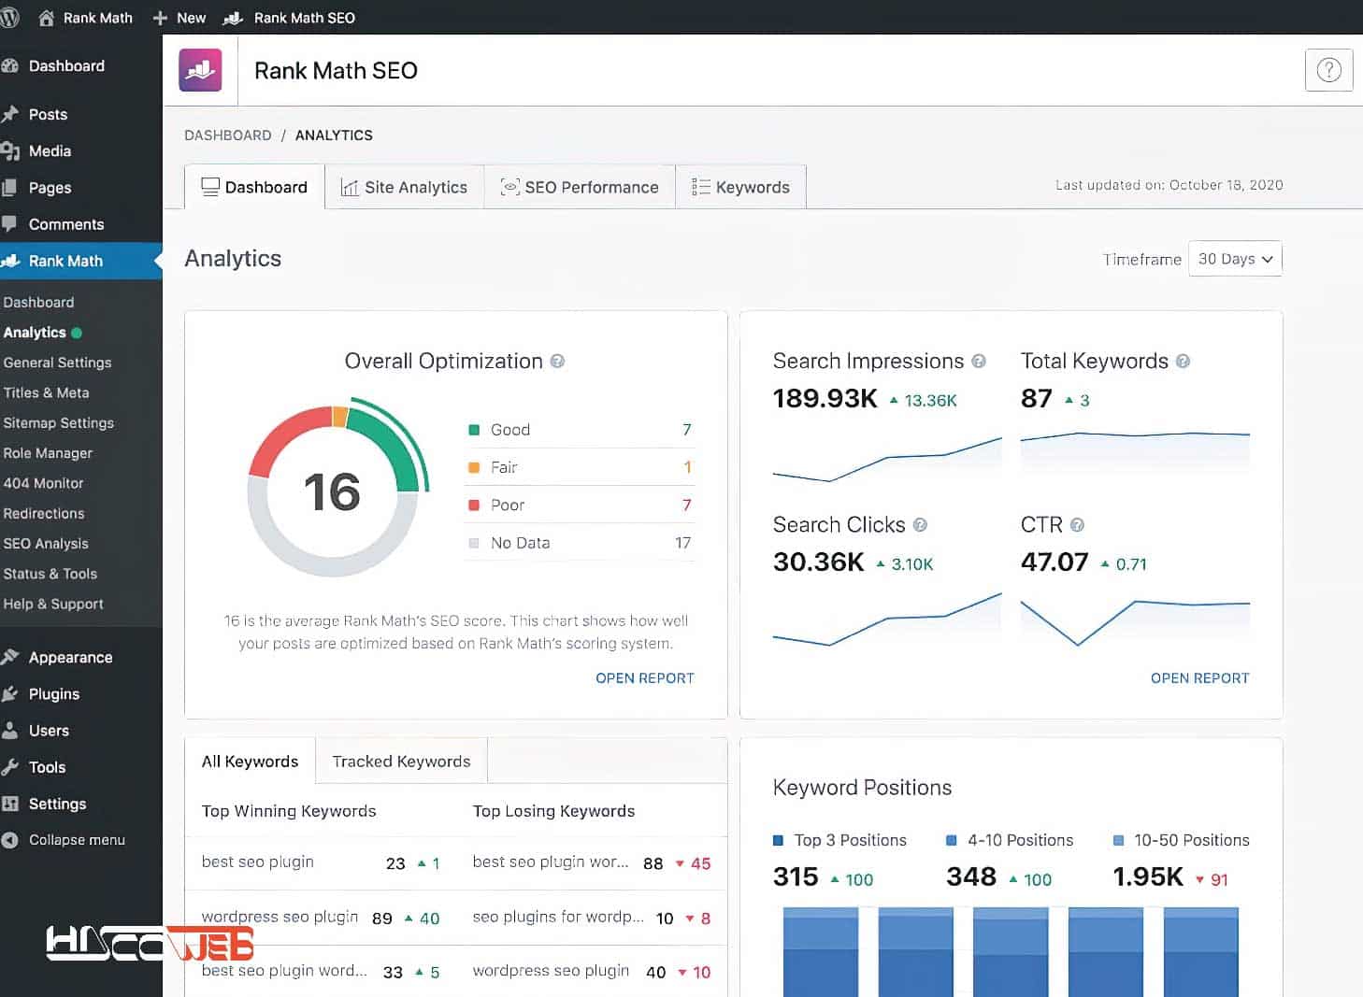Click the Appearance brush icon
The width and height of the screenshot is (1363, 997).
[10, 657]
